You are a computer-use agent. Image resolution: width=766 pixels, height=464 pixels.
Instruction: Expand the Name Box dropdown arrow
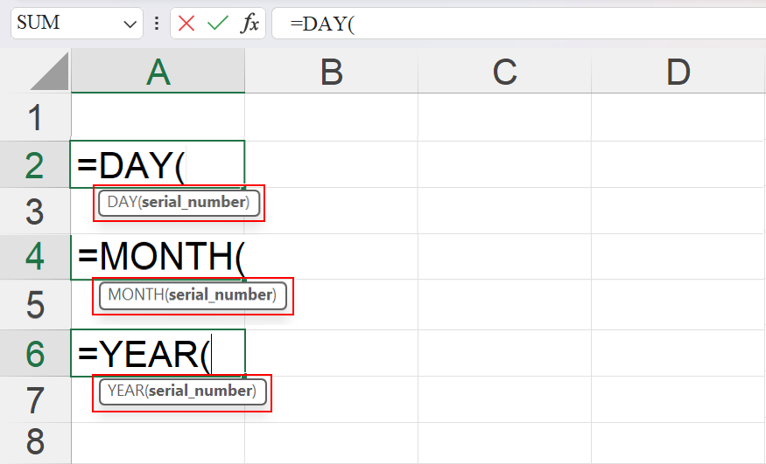coord(130,24)
